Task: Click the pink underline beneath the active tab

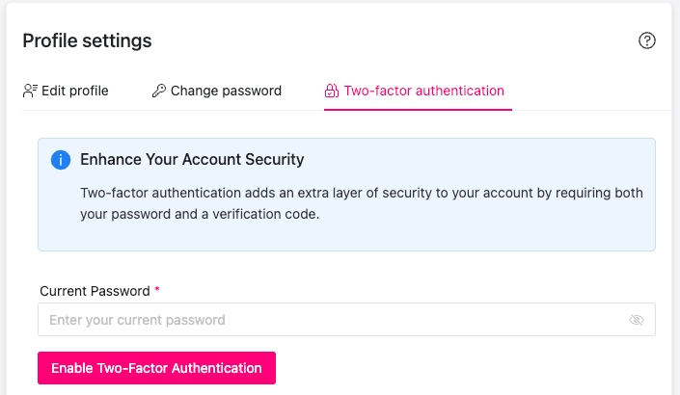Action: (x=418, y=109)
